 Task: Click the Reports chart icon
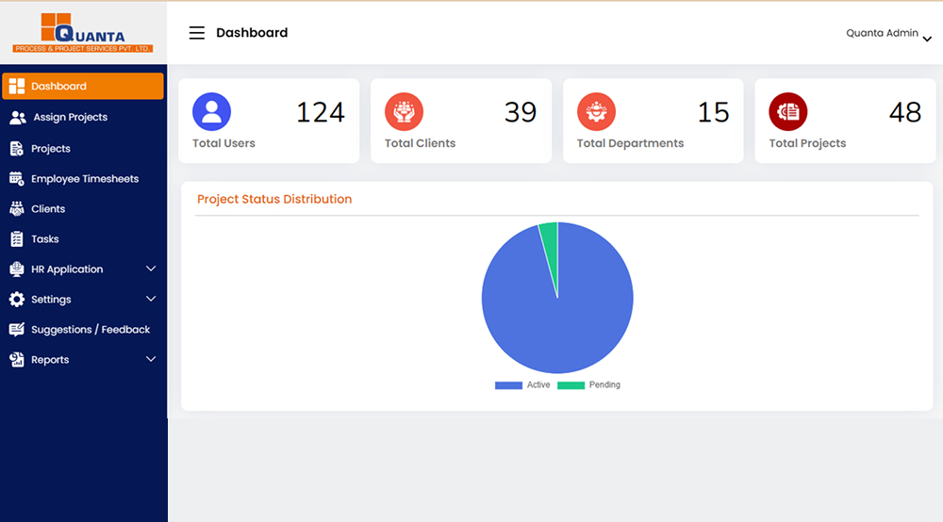(x=17, y=359)
